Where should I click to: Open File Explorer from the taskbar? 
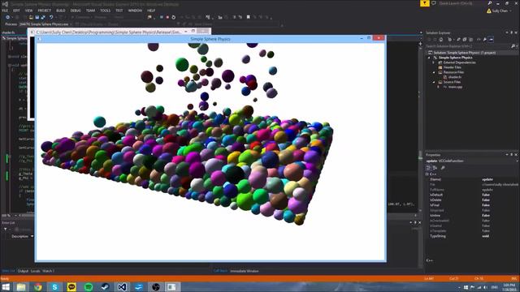pyautogui.click(x=21, y=286)
